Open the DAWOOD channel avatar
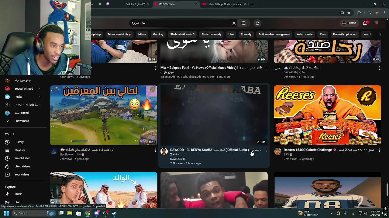 164,151
